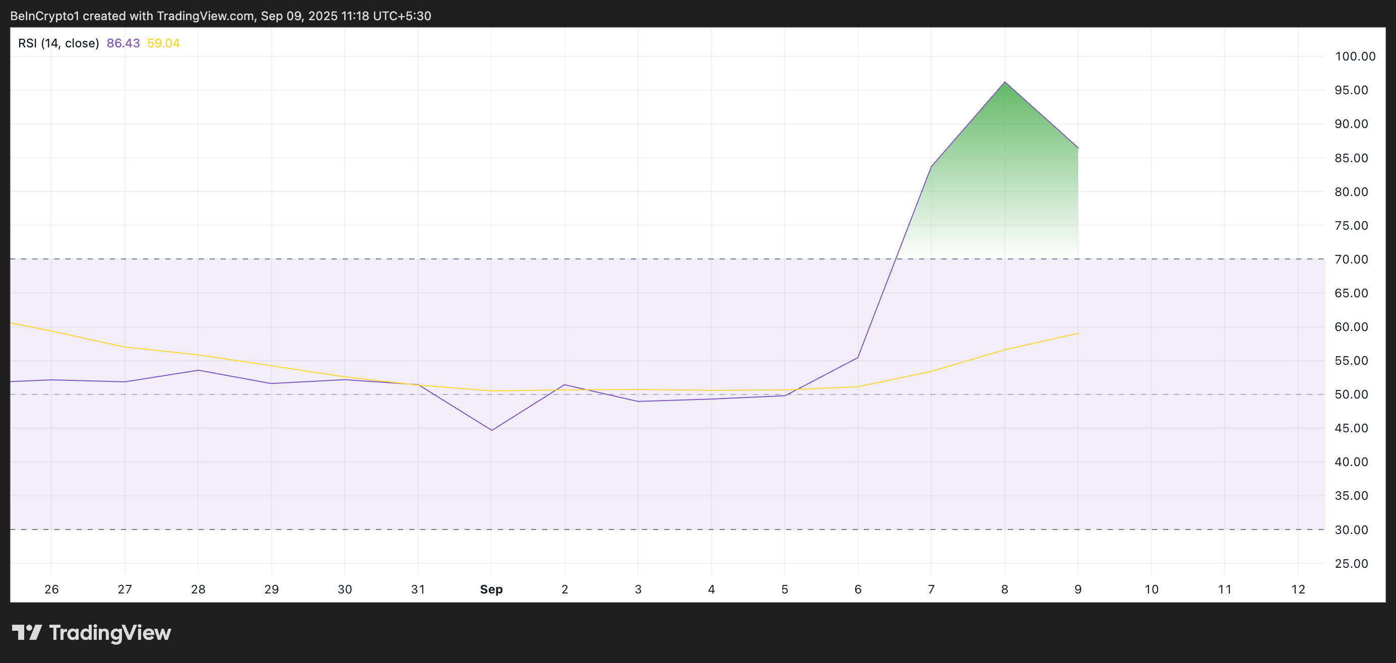Click the TradingView wordmark text
This screenshot has height=663, width=1396.
coord(110,633)
